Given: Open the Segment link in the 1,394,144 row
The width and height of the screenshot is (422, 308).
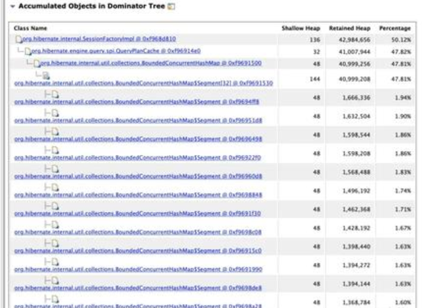Looking at the screenshot, I should [138, 288].
